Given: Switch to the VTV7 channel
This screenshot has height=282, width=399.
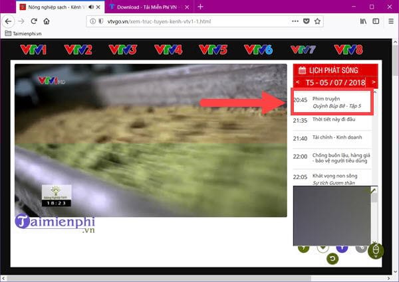Looking at the screenshot, I should (303, 50).
